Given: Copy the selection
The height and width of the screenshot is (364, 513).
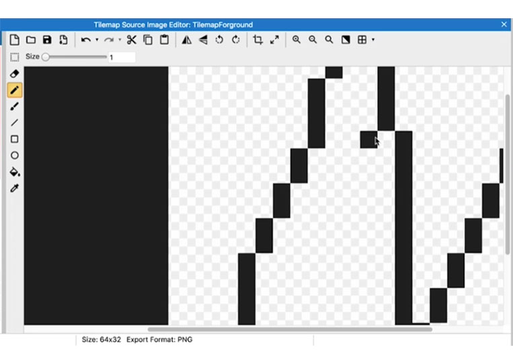Looking at the screenshot, I should pyautogui.click(x=148, y=40).
